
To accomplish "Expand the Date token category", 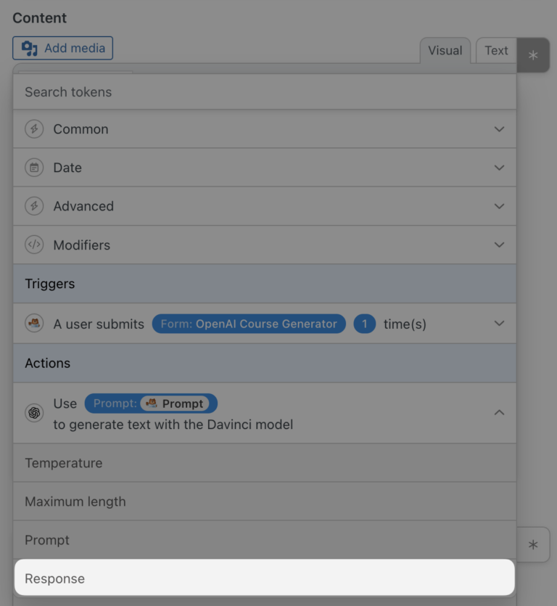I will 499,168.
